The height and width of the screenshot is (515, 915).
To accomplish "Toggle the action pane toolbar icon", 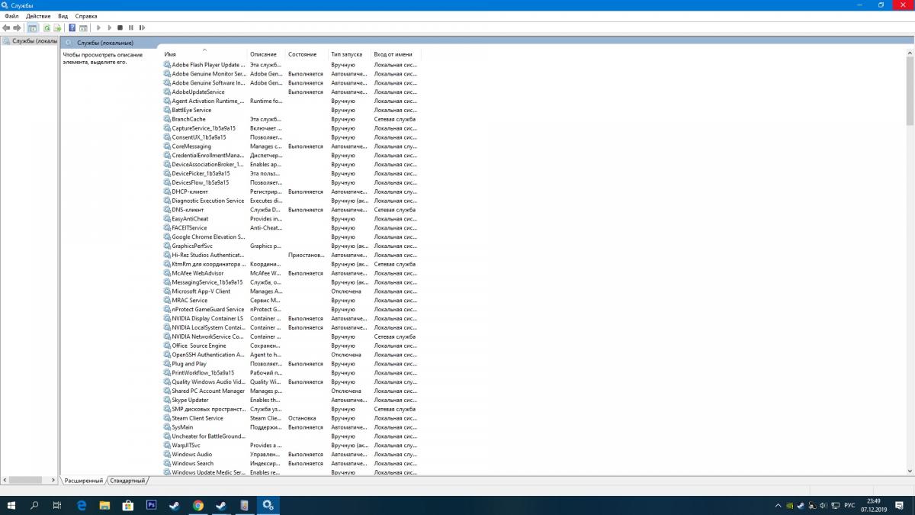I will click(x=83, y=27).
